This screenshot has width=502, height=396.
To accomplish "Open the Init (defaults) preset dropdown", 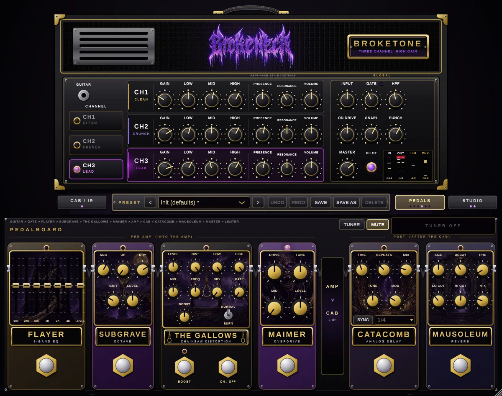I will [x=204, y=202].
